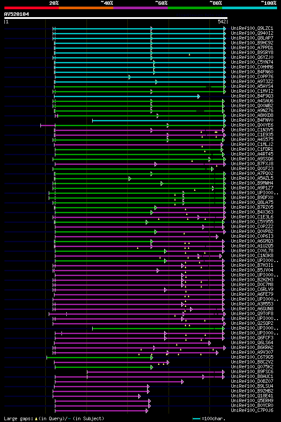The width and height of the screenshot is (281, 422).
Task: Select the UniRef100_A4SAU6 label
Action: tap(252, 101)
